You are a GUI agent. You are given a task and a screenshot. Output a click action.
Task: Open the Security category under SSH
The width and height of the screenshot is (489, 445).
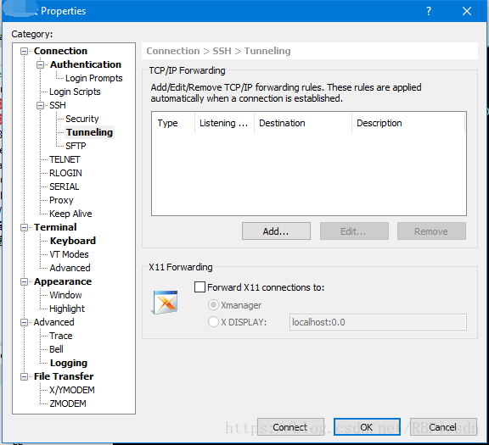[x=82, y=119]
